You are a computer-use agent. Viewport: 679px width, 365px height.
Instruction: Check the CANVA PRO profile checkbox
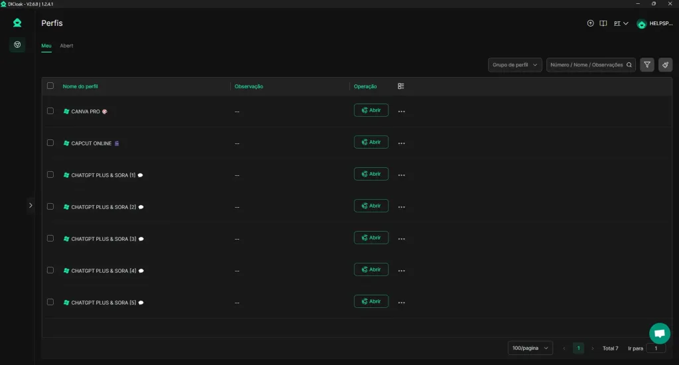50,111
